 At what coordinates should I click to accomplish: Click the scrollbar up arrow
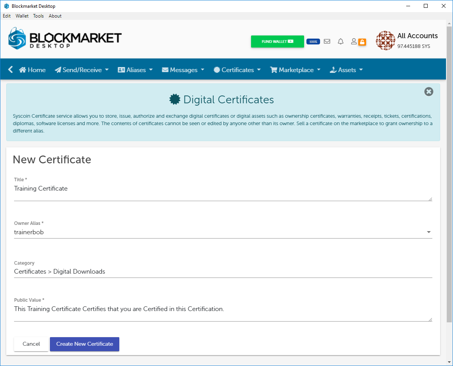449,23
